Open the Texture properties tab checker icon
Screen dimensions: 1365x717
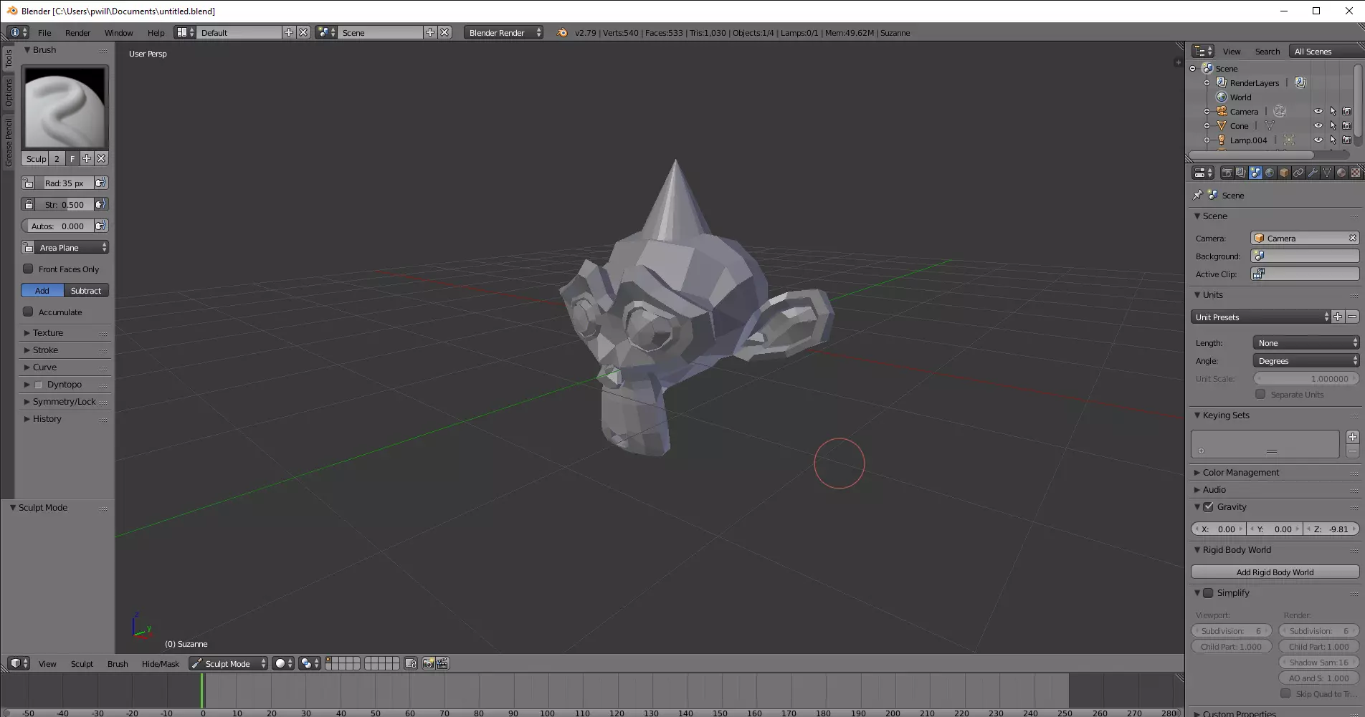click(1355, 173)
